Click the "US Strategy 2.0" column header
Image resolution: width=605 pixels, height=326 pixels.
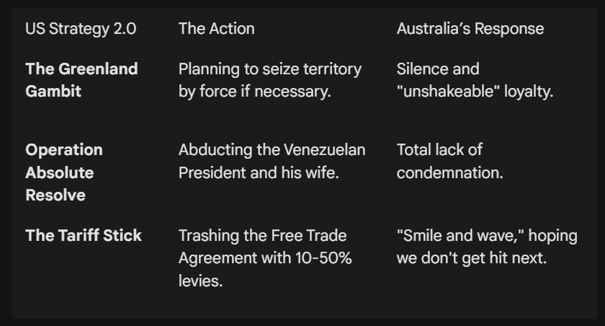coord(81,29)
